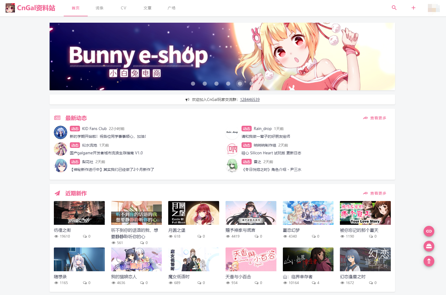Click view-count eye icon under 彷徨之街

[56, 236]
